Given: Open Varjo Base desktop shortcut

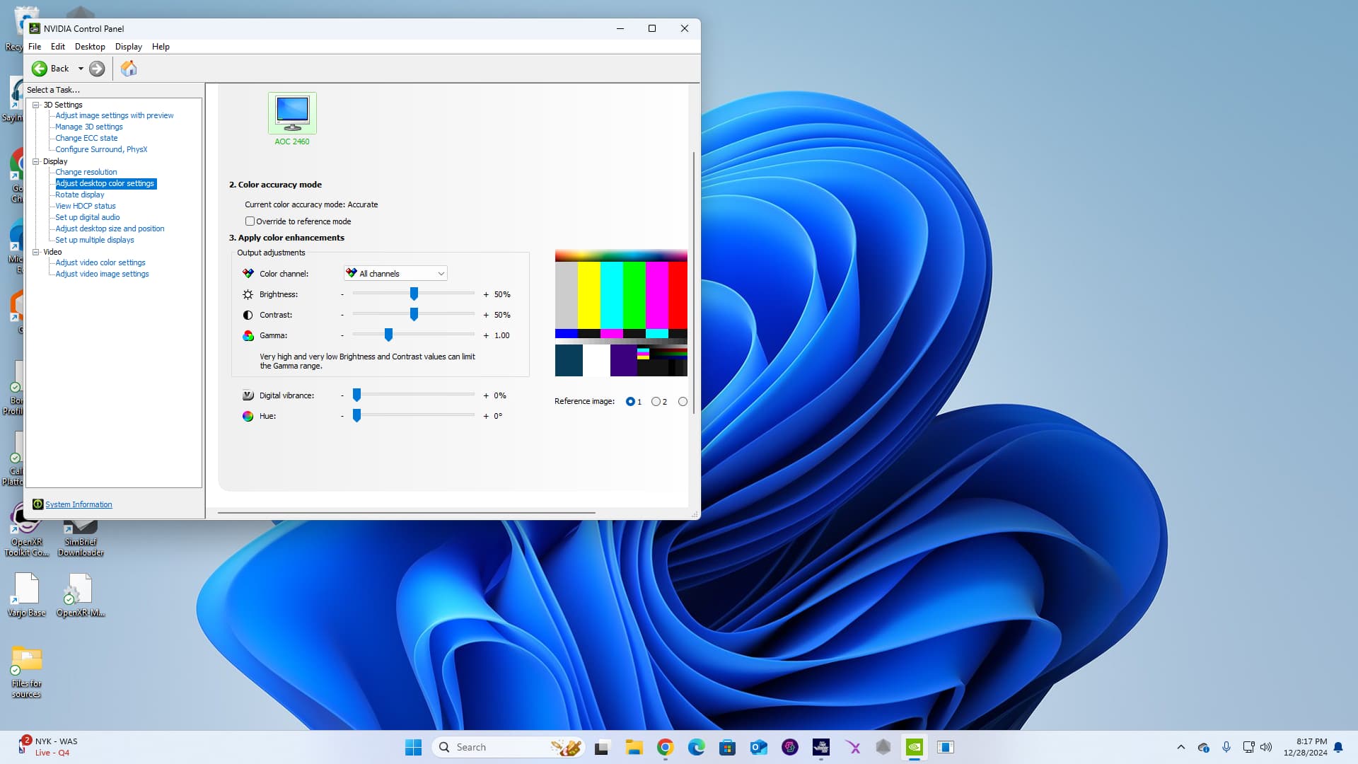Looking at the screenshot, I should [x=26, y=595].
